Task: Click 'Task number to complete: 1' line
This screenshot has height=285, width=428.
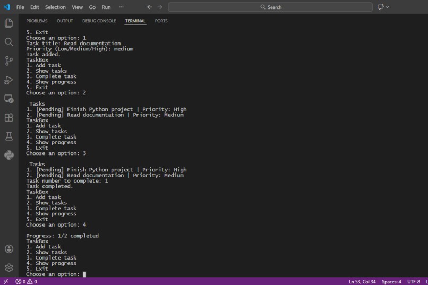Action: [67, 181]
